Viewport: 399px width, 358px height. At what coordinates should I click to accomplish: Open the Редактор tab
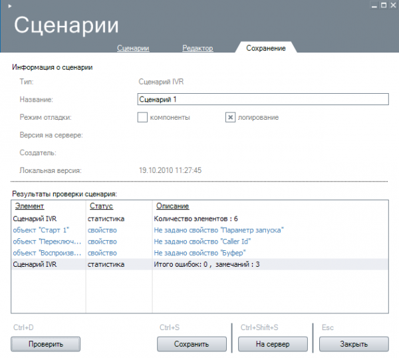(198, 49)
